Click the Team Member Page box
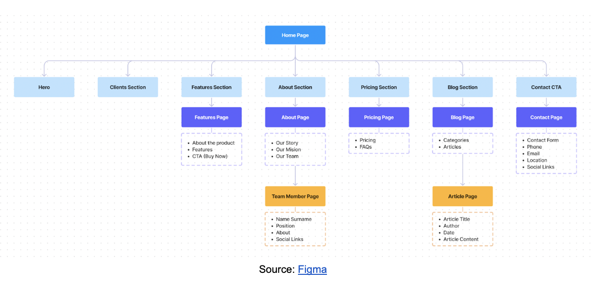This screenshot has height=290, width=594. [295, 196]
